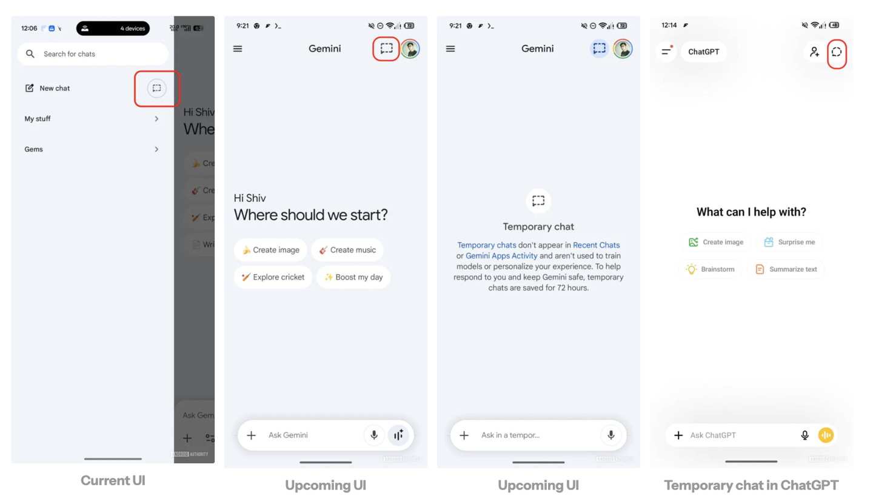Click the Search for chats field
The height and width of the screenshot is (504, 873).
click(x=92, y=54)
